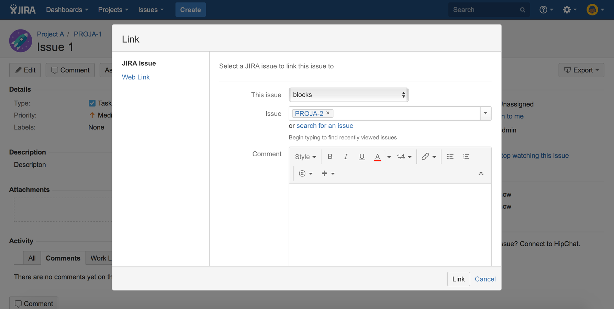Apply red text color button
The width and height of the screenshot is (614, 309).
point(377,157)
